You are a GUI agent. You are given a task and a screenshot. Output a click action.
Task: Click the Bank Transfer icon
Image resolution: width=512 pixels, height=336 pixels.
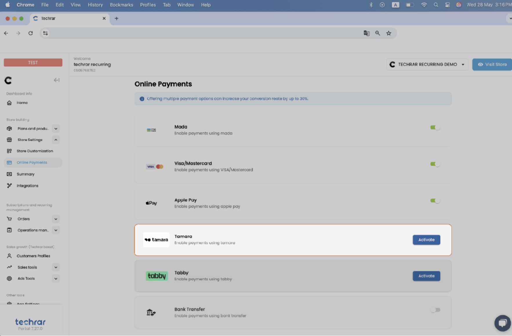pyautogui.click(x=151, y=313)
